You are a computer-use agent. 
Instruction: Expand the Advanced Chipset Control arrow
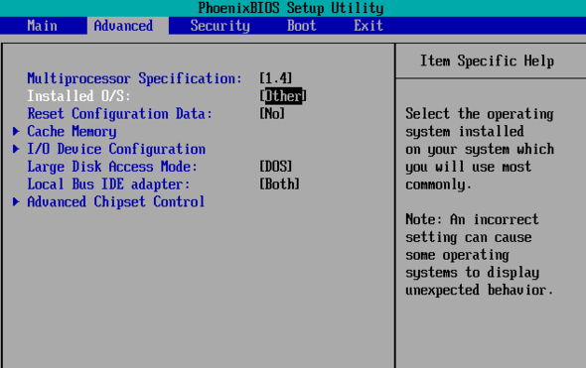pyautogui.click(x=16, y=201)
